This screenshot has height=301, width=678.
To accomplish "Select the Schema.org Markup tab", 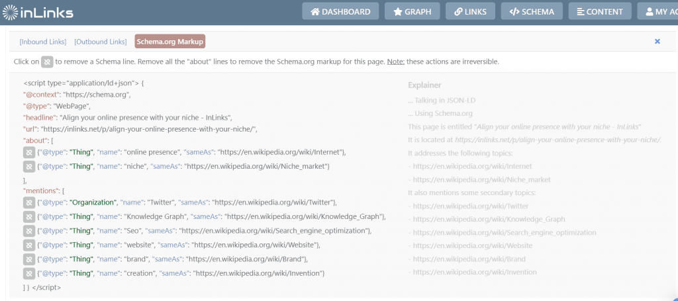I will click(x=169, y=42).
